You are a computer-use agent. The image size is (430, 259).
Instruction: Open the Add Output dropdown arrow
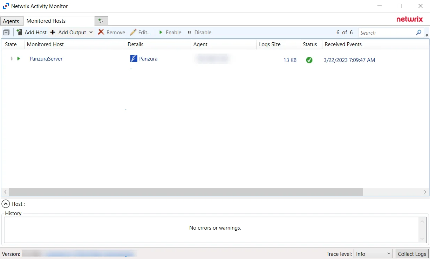[x=91, y=33]
